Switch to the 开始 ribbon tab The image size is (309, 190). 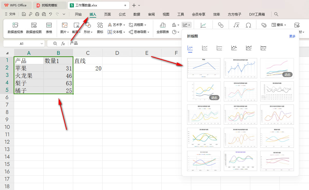pyautogui.click(x=78, y=14)
